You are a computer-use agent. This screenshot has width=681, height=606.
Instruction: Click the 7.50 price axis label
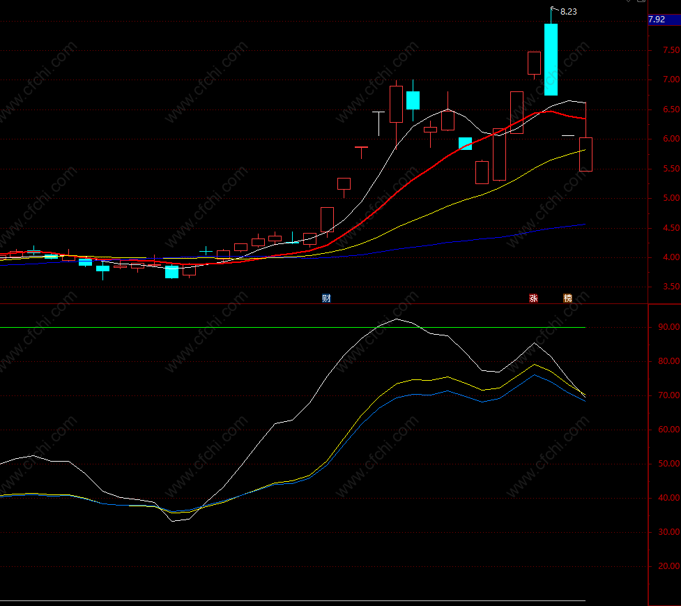pos(671,50)
